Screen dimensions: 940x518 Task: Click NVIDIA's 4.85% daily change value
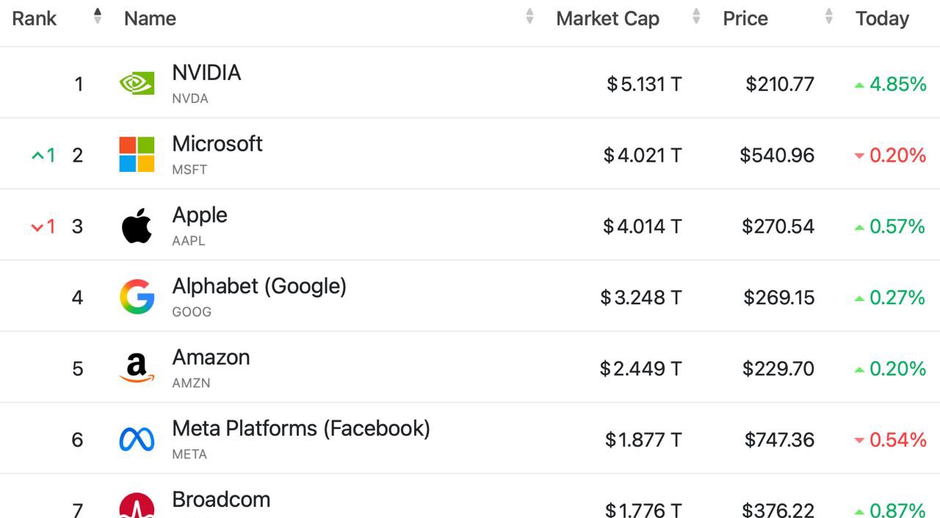[x=897, y=84]
